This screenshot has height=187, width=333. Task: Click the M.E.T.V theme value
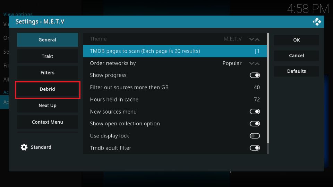232,39
